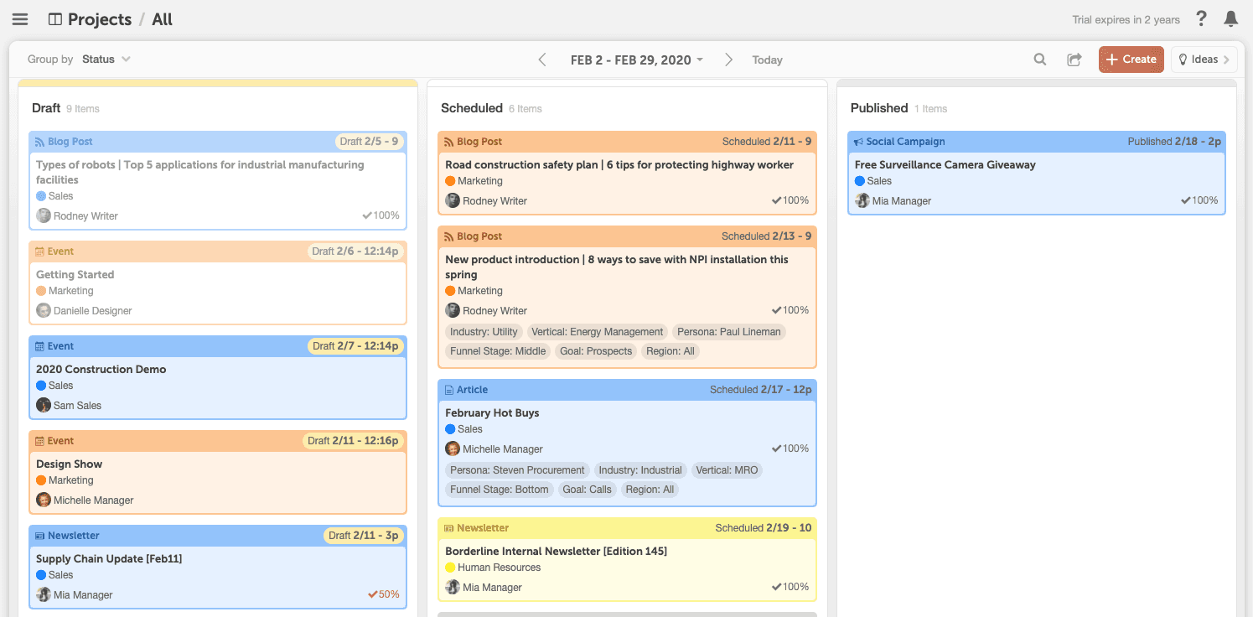Open the February Hot Buys article
This screenshot has height=617, width=1253.
tap(492, 413)
